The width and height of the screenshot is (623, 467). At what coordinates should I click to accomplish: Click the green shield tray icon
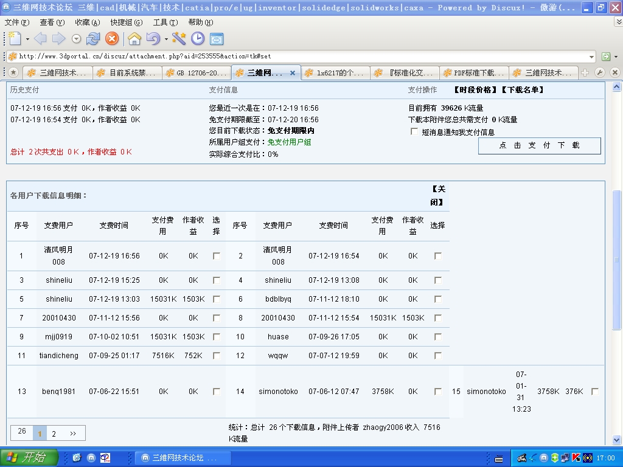[555, 458]
